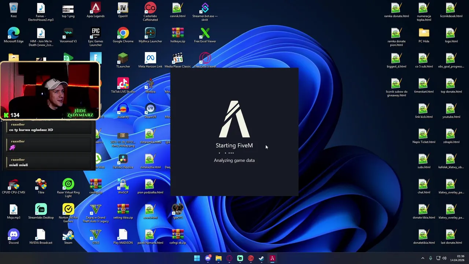469x264 pixels.
Task: Launch Voicemod V3 from the desktop
Action: click(68, 36)
